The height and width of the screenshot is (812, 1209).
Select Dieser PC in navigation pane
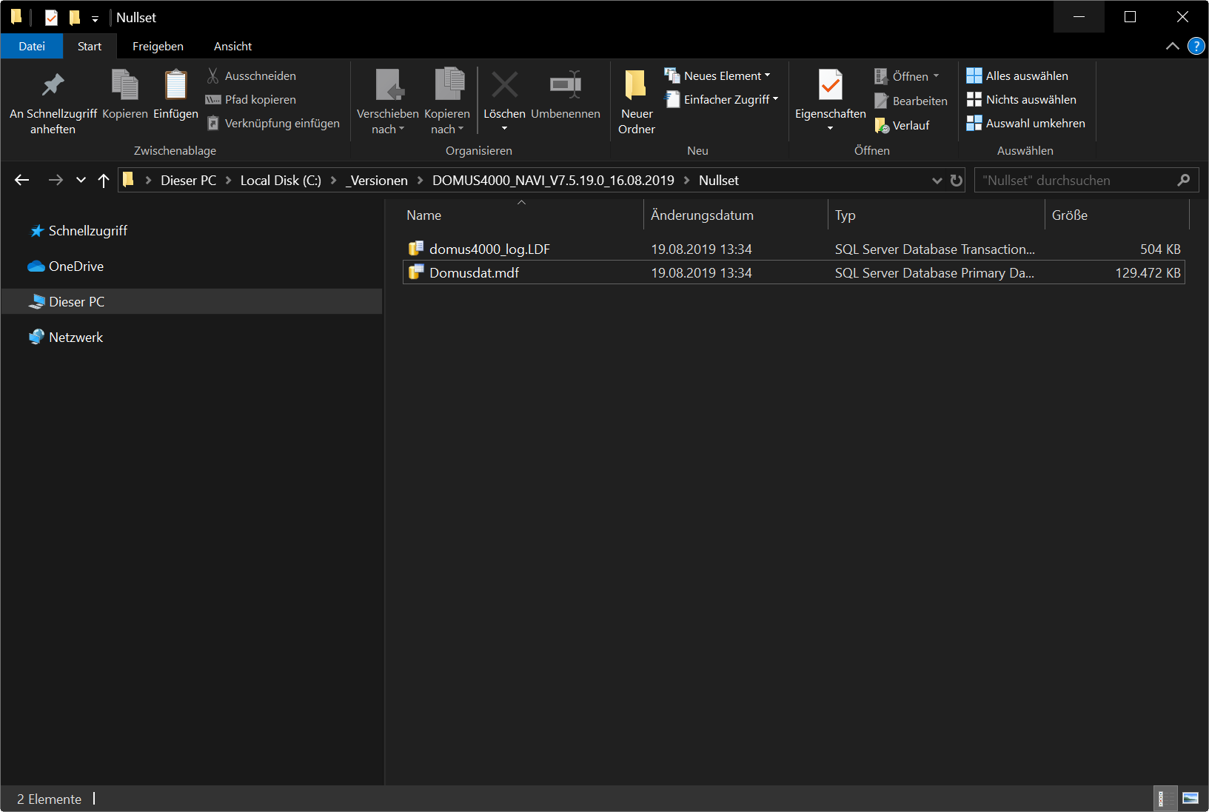[x=192, y=302]
